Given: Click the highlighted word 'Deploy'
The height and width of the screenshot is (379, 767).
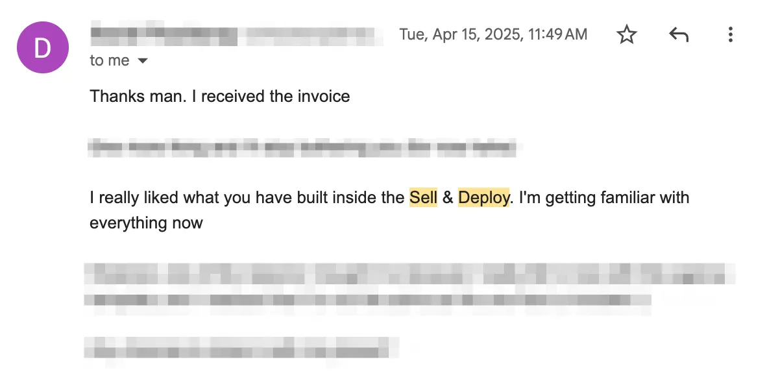Looking at the screenshot, I should click(484, 197).
